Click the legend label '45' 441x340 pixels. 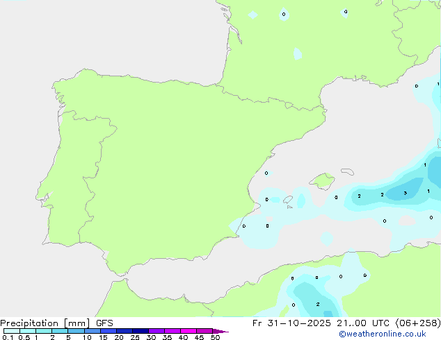click(199, 337)
